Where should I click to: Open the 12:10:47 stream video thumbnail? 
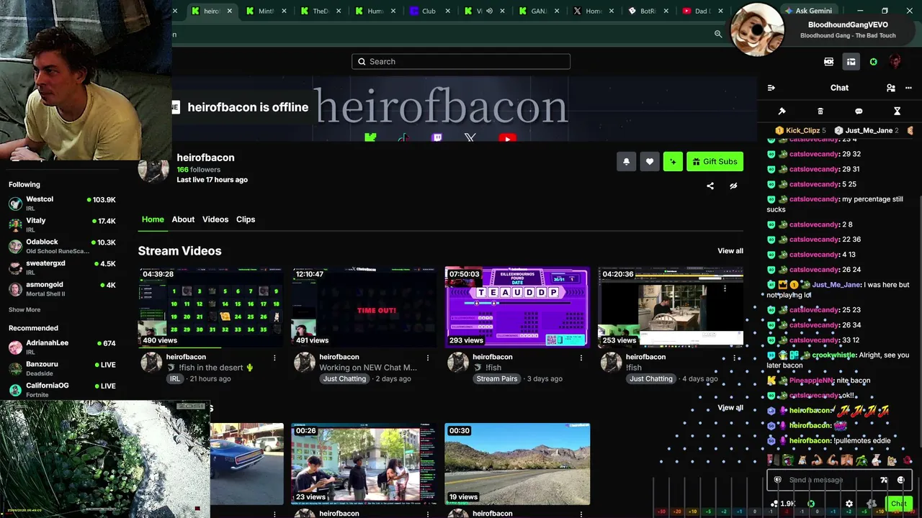(364, 307)
